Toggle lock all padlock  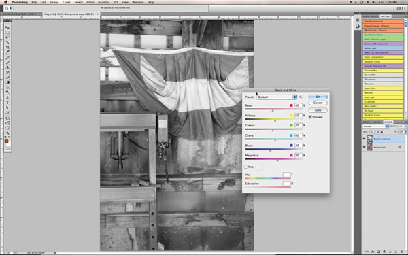381,132
